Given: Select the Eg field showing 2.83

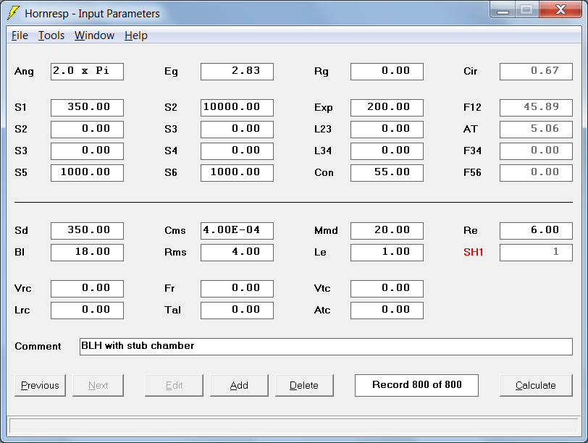Looking at the screenshot, I should coord(237,71).
